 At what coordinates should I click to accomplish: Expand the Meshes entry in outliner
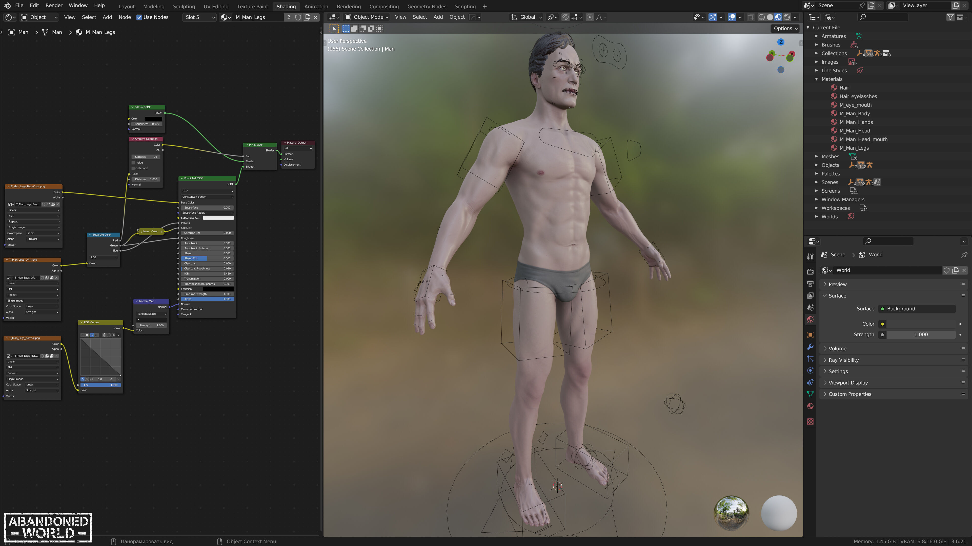point(817,156)
